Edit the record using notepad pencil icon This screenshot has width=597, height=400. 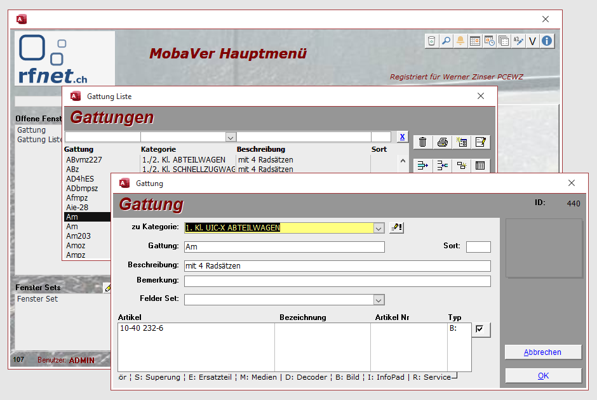coord(481,142)
